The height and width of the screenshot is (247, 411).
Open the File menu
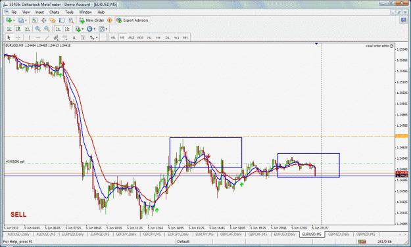(14, 12)
